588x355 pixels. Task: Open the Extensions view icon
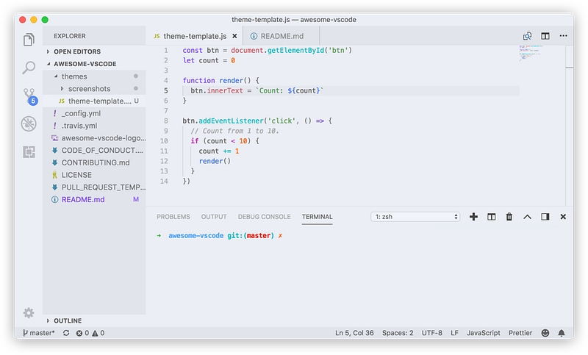[x=29, y=152]
